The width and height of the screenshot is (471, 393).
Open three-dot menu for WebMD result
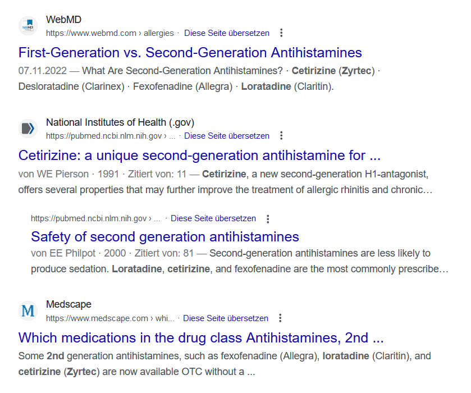coord(281,33)
